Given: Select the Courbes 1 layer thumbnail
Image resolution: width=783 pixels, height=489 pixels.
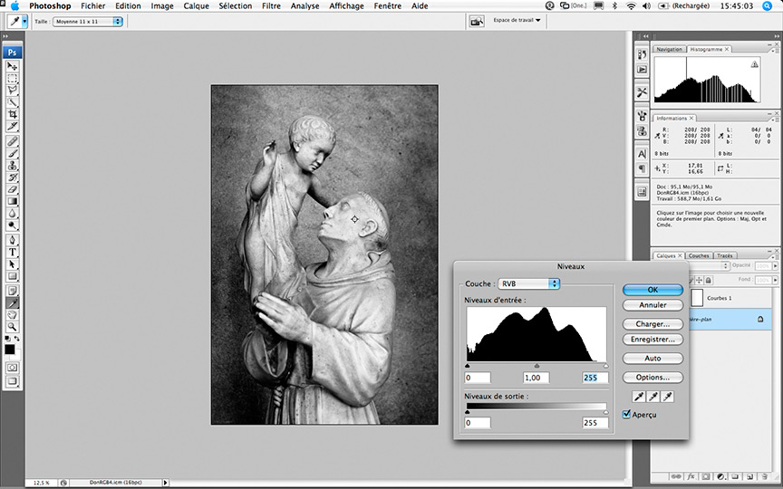Looking at the screenshot, I should [697, 298].
